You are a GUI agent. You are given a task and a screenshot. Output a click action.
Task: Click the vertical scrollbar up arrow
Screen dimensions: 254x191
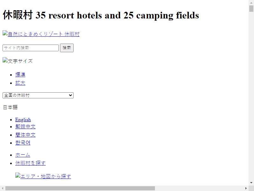251,3
